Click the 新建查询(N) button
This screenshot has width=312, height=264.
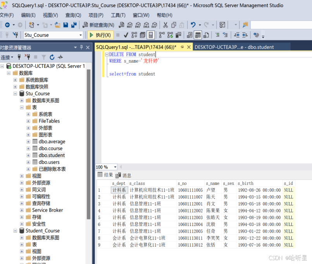(99, 25)
